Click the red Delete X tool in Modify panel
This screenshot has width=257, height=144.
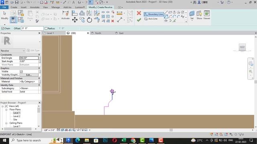coord(112,21)
